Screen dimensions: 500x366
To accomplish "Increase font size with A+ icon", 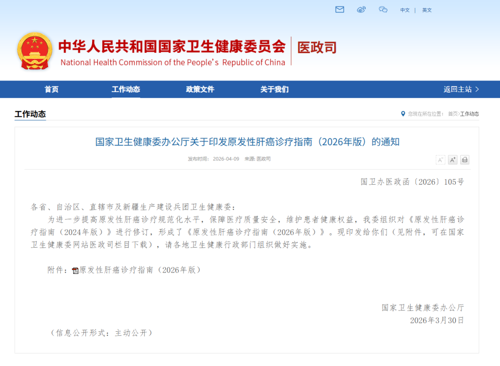I will [x=452, y=160].
